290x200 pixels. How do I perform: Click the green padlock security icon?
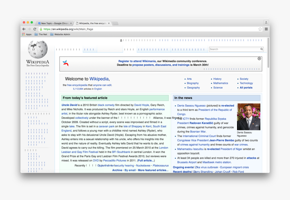pyautogui.click(x=41, y=29)
